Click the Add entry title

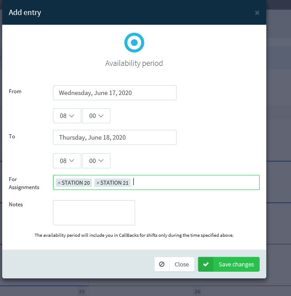(25, 12)
